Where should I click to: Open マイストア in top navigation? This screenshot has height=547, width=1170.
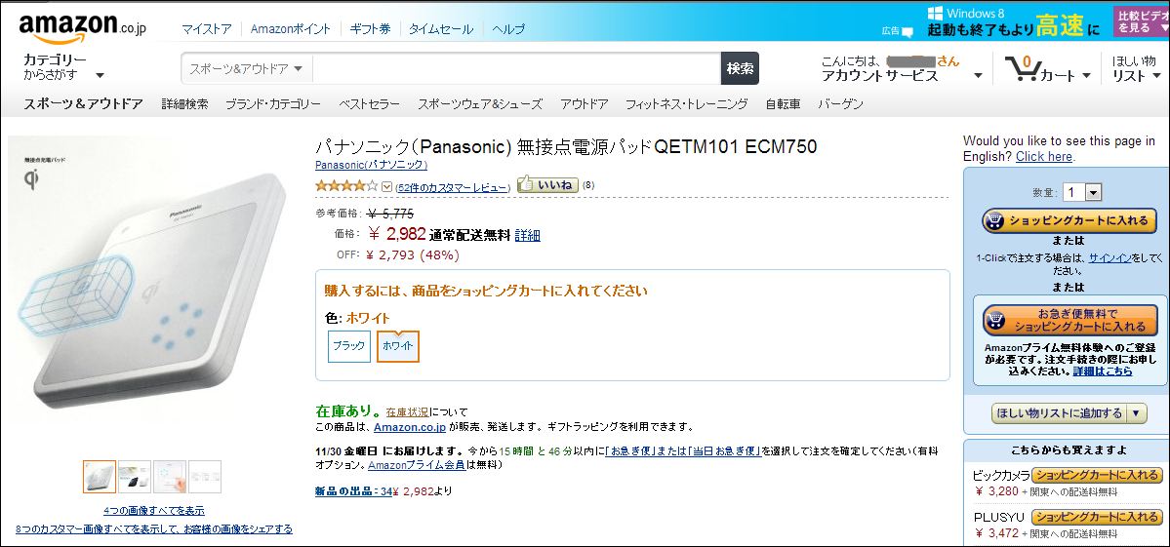pos(207,29)
